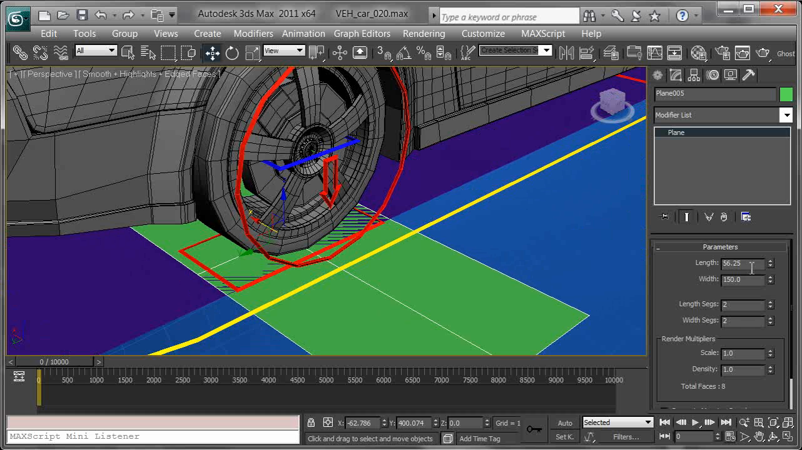
Task: Toggle Auto Key animation mode
Action: (565, 423)
